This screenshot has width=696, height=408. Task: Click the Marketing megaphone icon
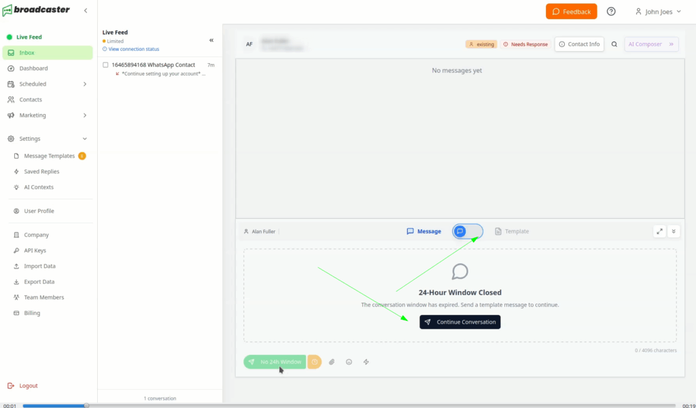tap(11, 116)
